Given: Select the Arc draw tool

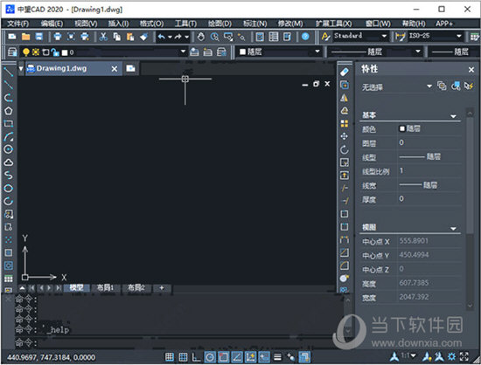Looking at the screenshot, I should (8, 136).
